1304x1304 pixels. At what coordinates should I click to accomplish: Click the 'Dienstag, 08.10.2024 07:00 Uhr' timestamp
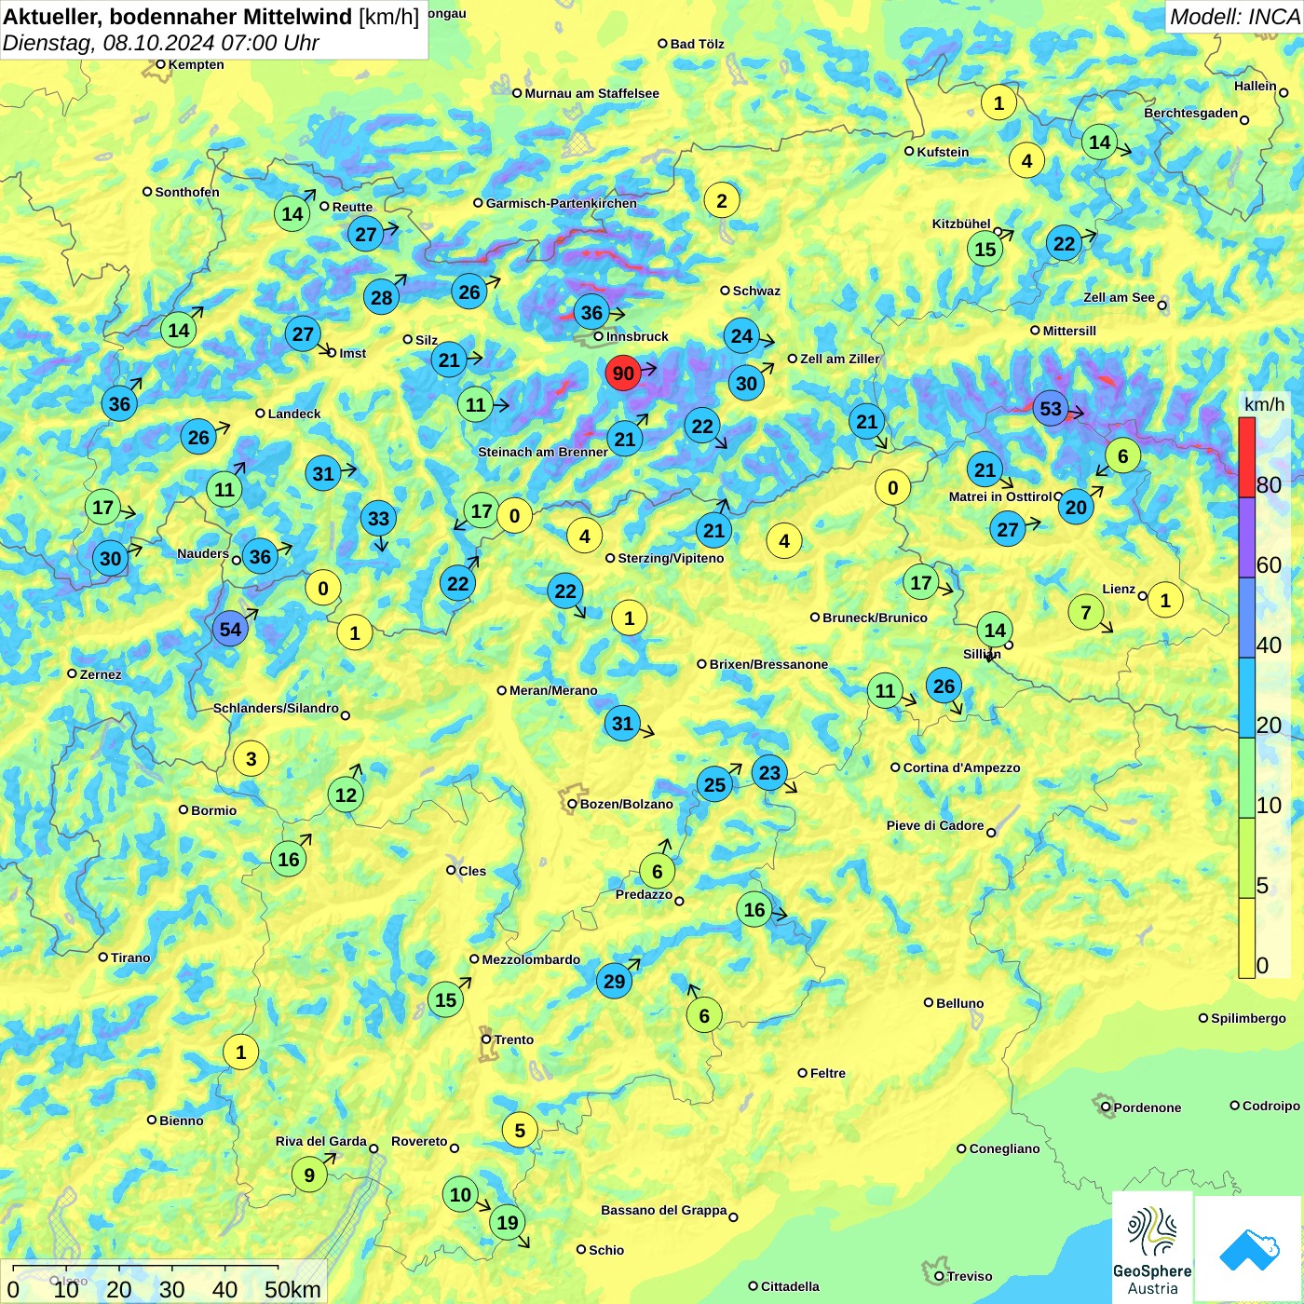(x=160, y=44)
